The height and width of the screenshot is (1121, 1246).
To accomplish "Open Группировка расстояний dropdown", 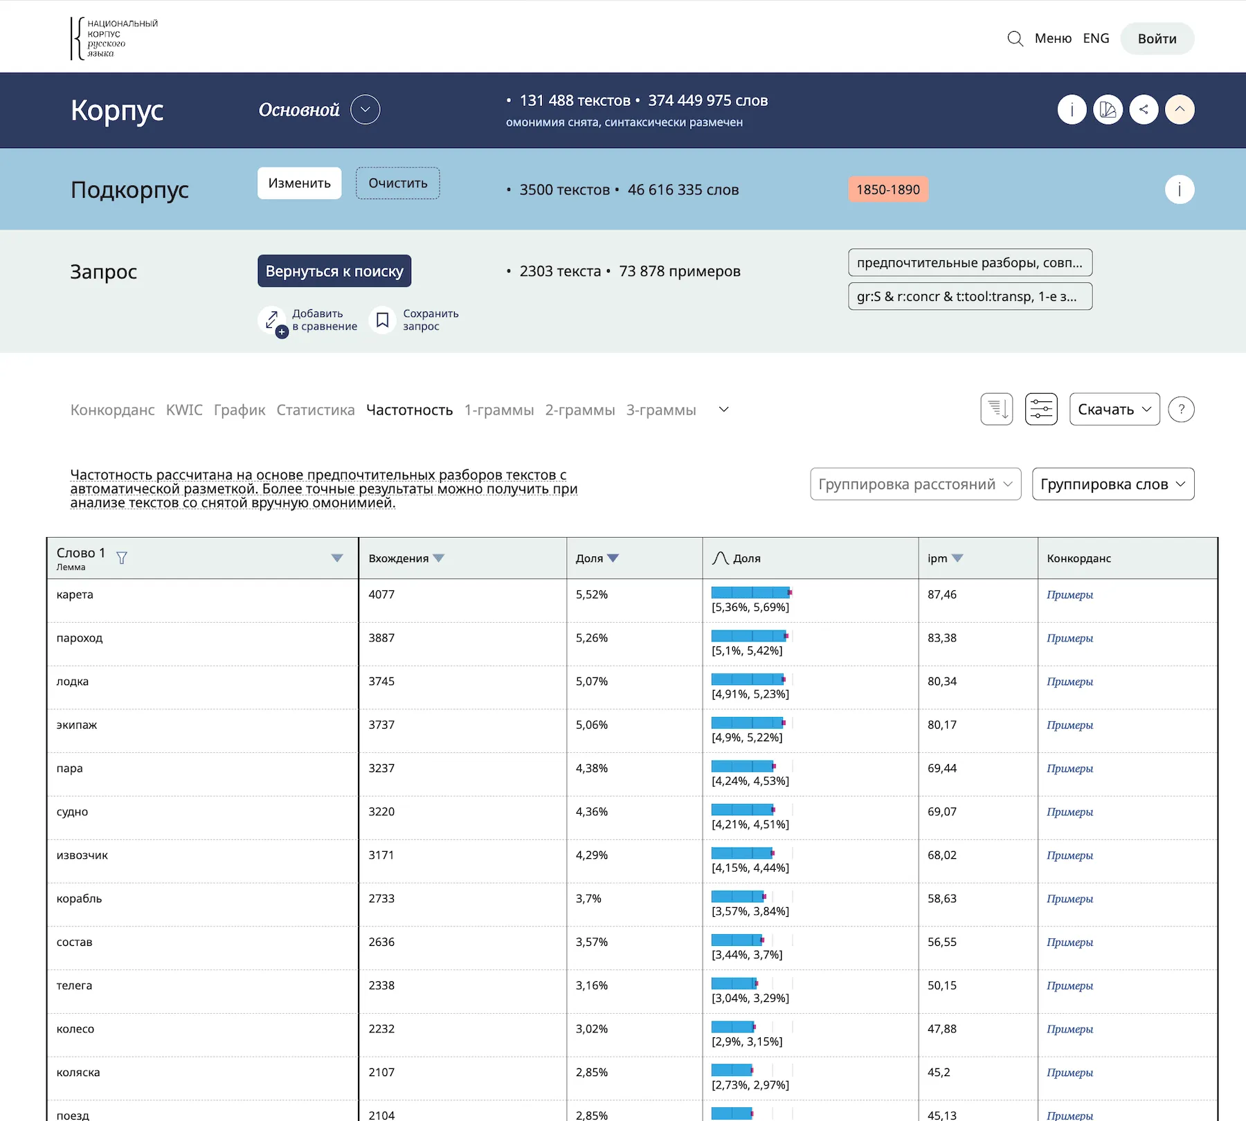I will (x=915, y=484).
